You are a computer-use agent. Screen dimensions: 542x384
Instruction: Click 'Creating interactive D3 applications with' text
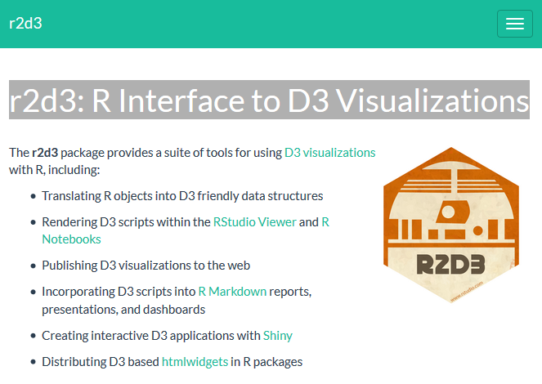(151, 336)
